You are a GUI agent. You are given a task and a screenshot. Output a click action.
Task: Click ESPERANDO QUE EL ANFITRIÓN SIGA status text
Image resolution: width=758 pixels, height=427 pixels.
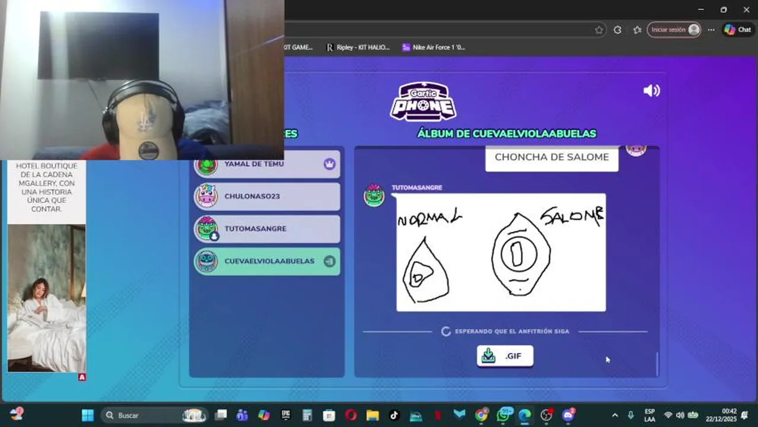pos(512,332)
